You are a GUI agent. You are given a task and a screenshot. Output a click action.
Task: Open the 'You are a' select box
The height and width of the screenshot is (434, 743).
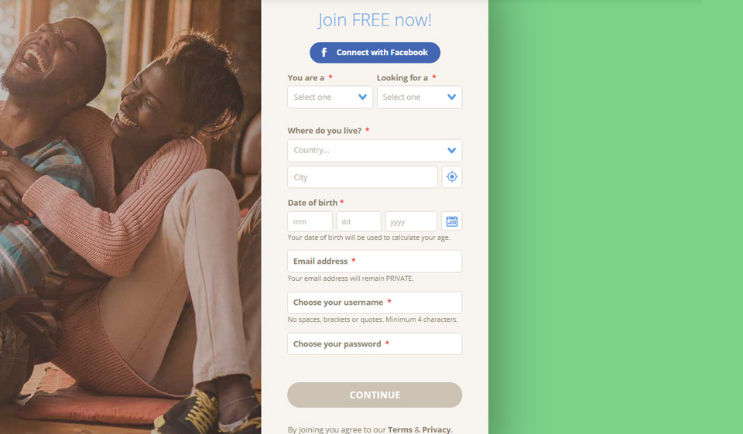pos(330,97)
